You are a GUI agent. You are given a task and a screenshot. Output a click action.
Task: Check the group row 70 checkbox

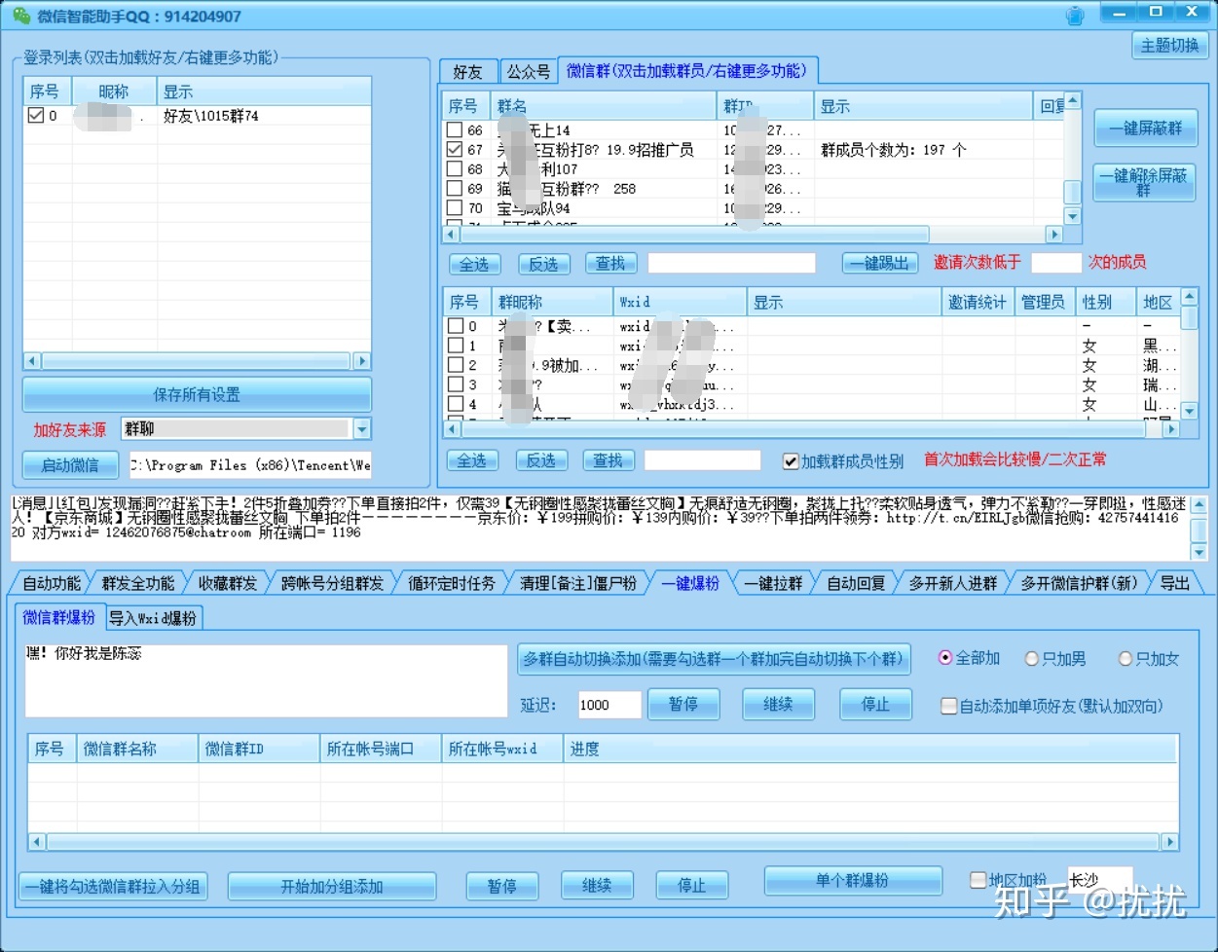(455, 208)
